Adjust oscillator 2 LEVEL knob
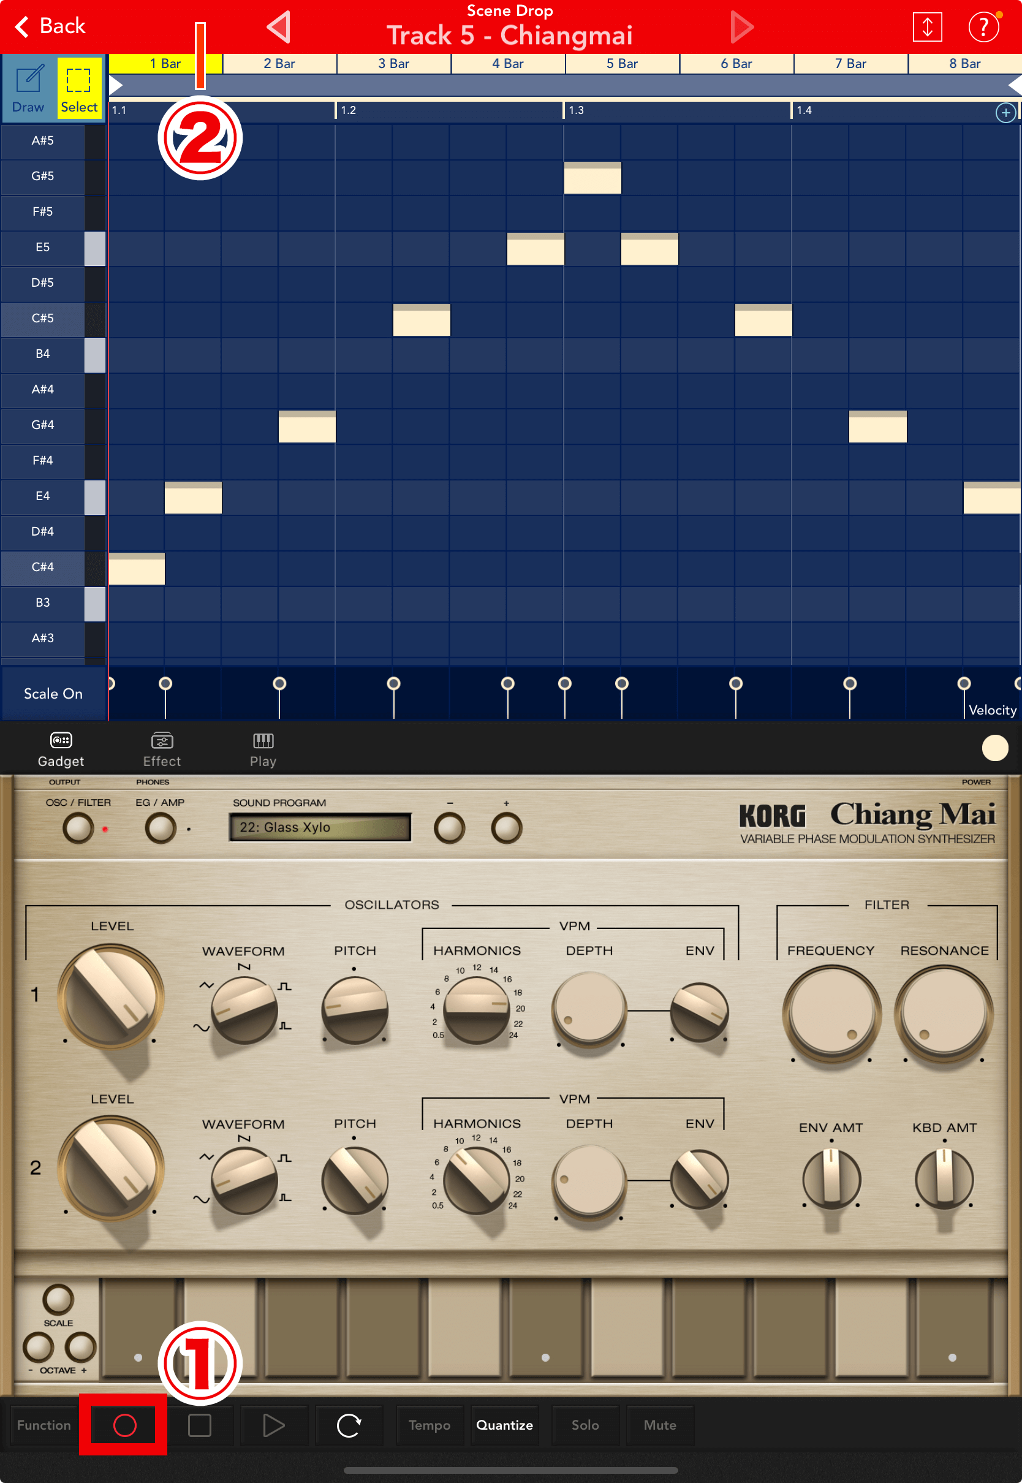Screen dimensions: 1022x1483 pos(111,1168)
